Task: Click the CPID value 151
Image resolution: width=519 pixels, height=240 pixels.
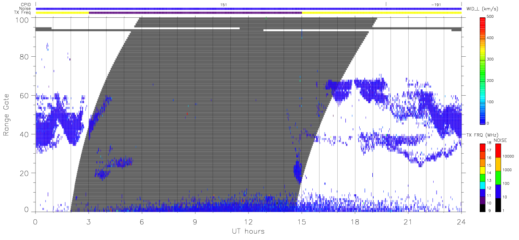Action: tap(224, 4)
